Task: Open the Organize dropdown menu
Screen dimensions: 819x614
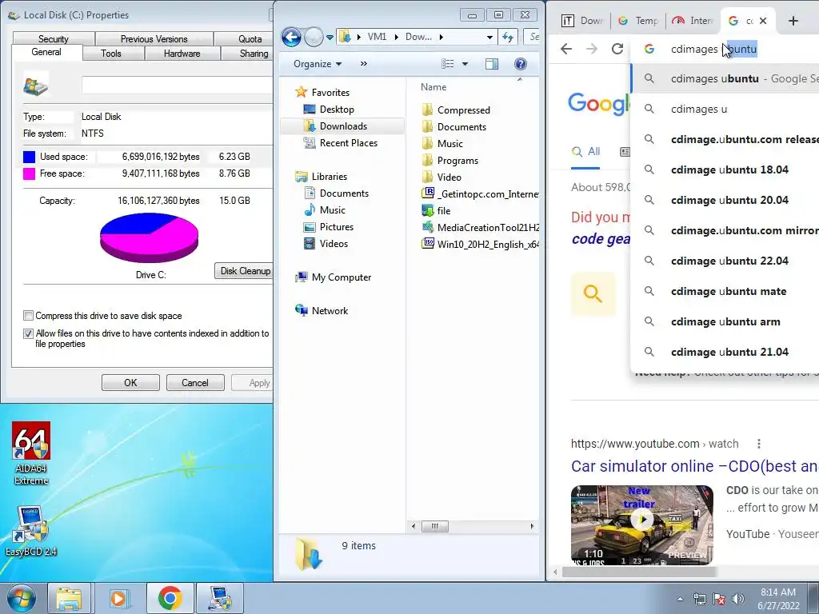Action: tap(317, 64)
